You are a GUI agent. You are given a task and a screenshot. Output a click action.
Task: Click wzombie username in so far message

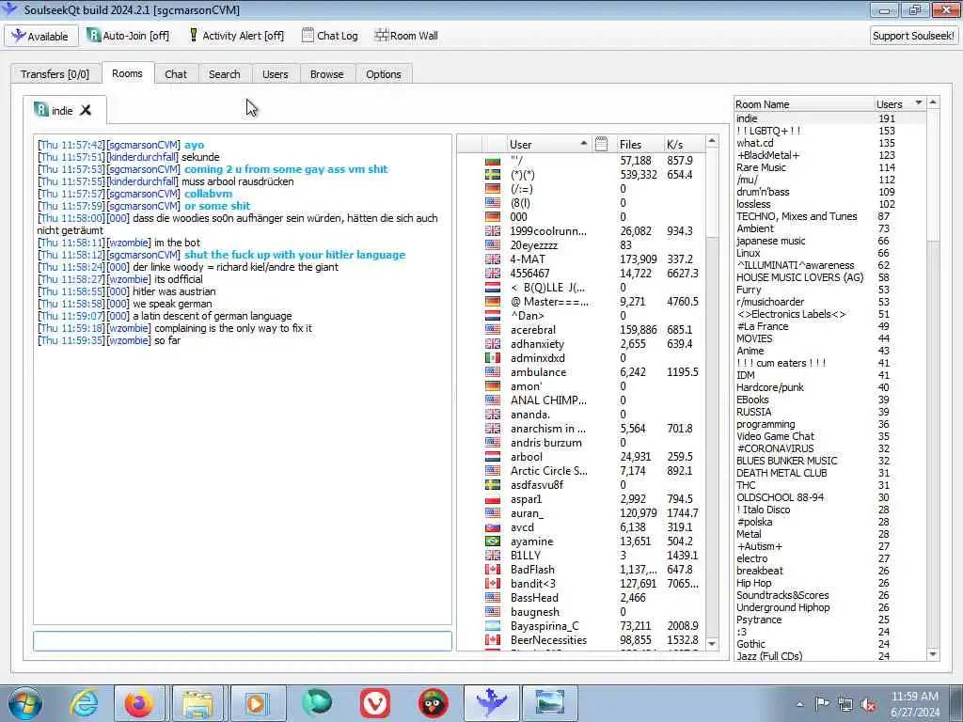[x=128, y=340]
